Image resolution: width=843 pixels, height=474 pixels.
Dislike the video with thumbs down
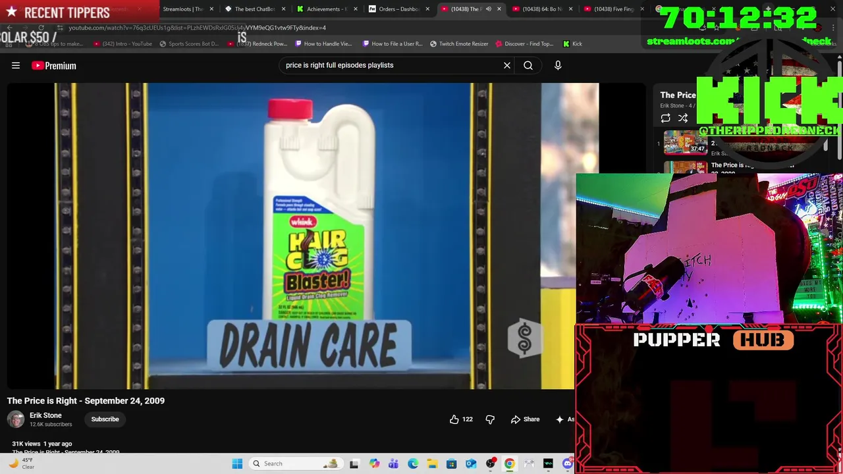pos(490,419)
